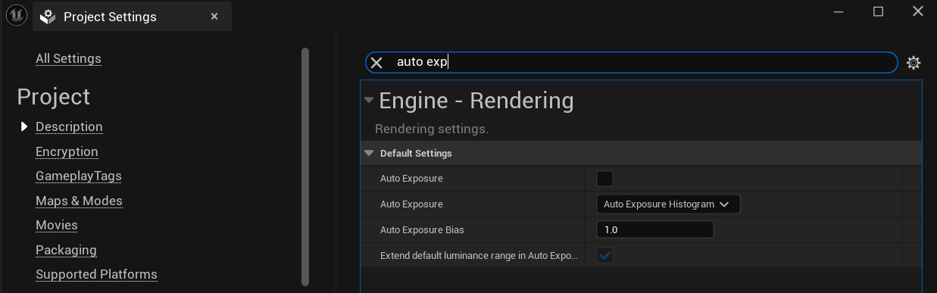Open the Packaging settings page
This screenshot has height=293, width=937.
66,250
